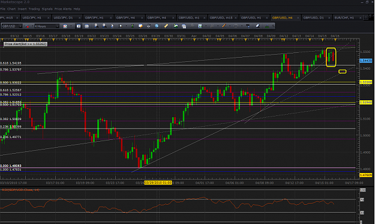
Task: Select the yellow ruler measure tool
Action: tap(166, 26)
